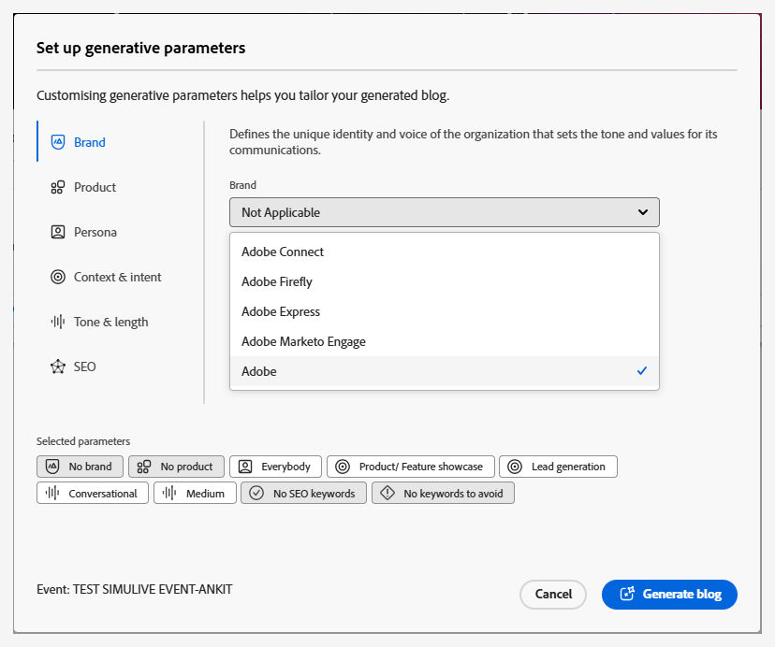Click waveform icon on Medium chip
The image size is (775, 647).
coord(169,493)
